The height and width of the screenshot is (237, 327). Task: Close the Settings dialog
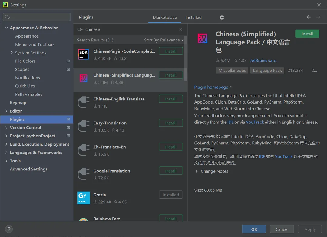point(319,5)
